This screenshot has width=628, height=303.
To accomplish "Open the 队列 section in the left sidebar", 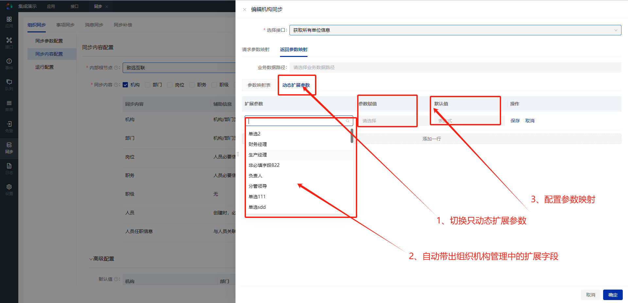I will click(9, 85).
